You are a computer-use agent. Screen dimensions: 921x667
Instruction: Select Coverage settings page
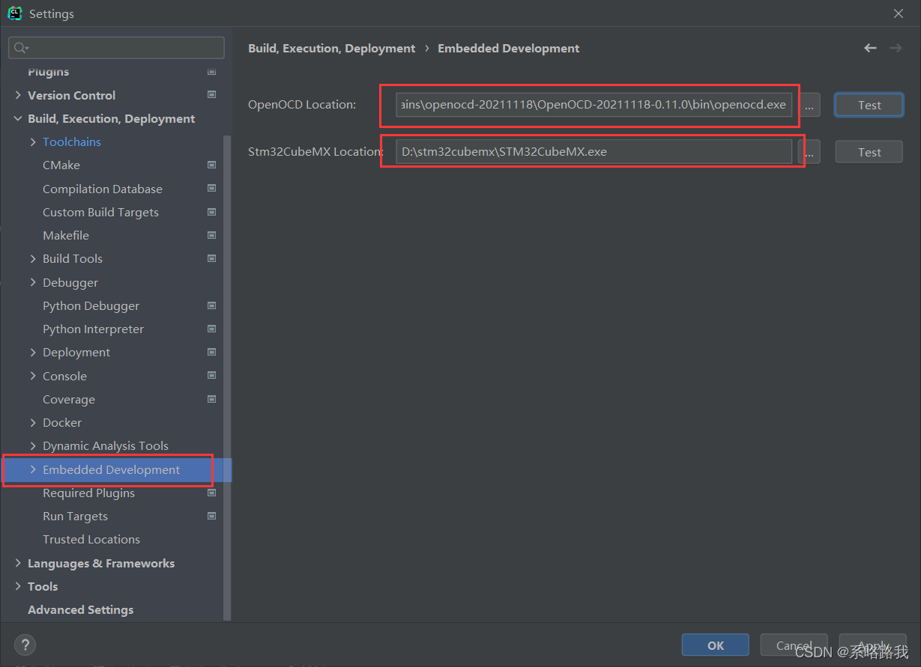[x=69, y=399]
